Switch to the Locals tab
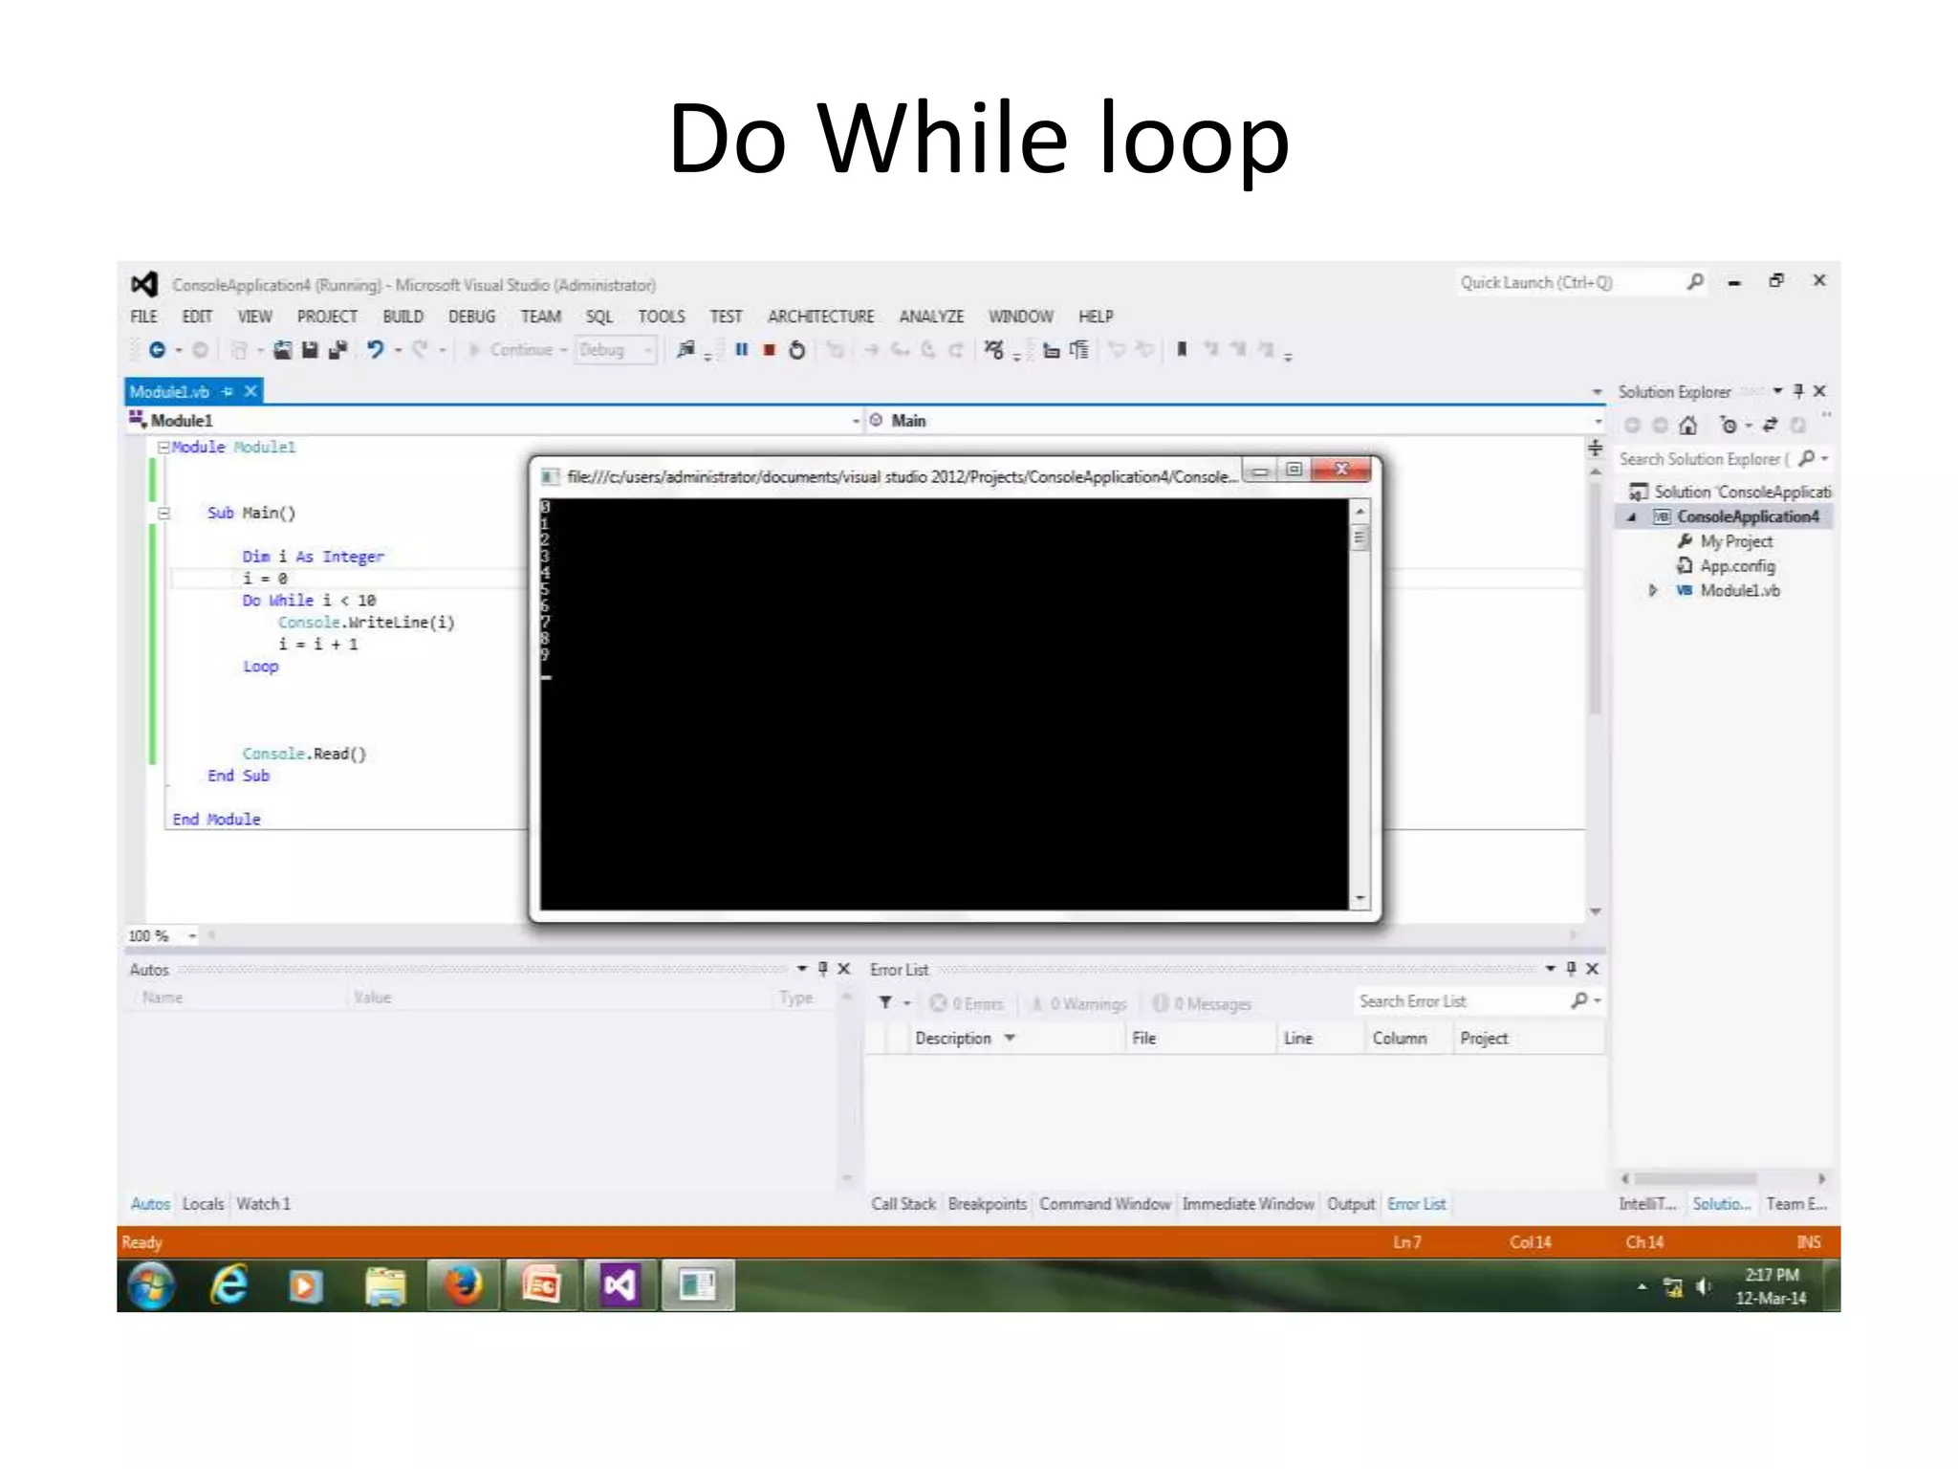This screenshot has width=1958, height=1469. pos(203,1204)
